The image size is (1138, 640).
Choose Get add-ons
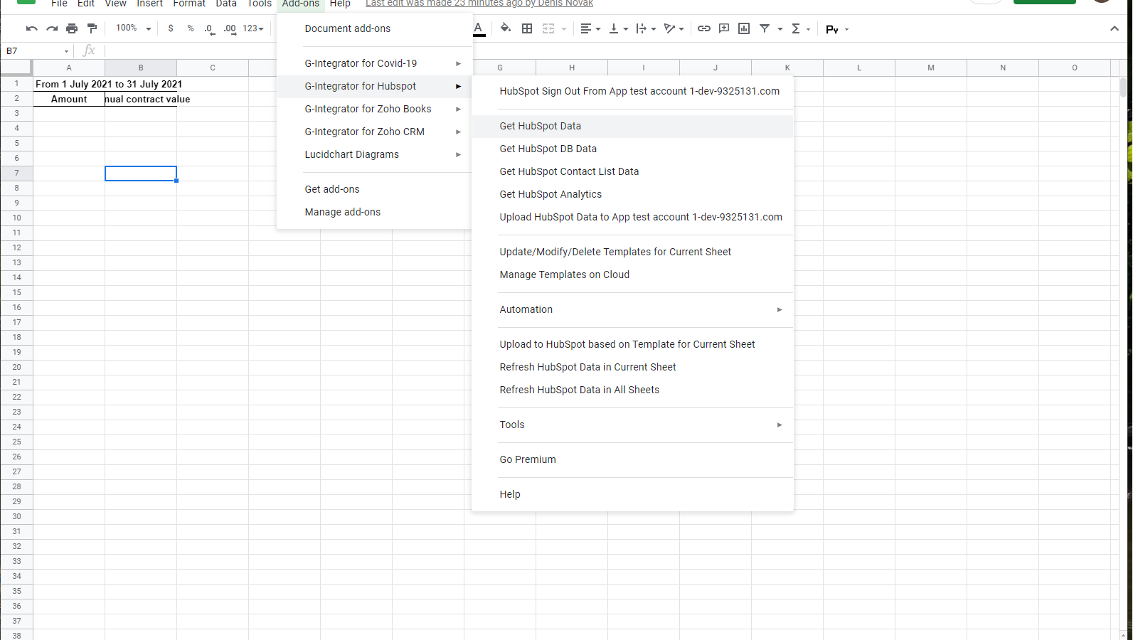[x=375, y=189]
